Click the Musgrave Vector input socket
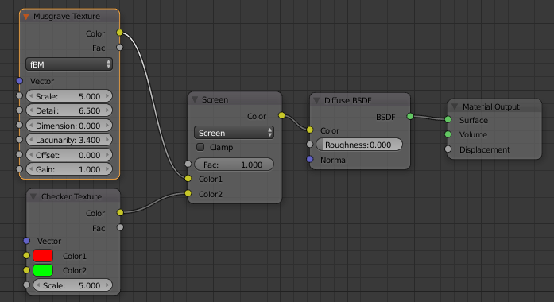Viewport: 554px width, 302px height. click(x=19, y=81)
